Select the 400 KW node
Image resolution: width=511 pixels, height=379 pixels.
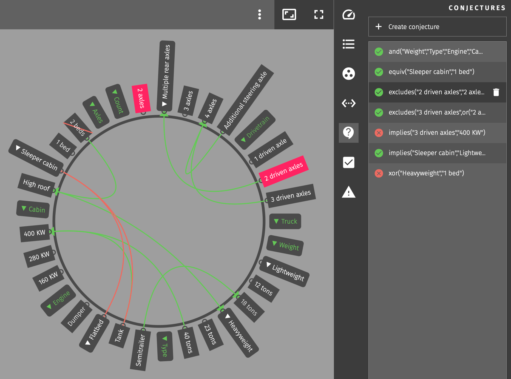coord(35,233)
